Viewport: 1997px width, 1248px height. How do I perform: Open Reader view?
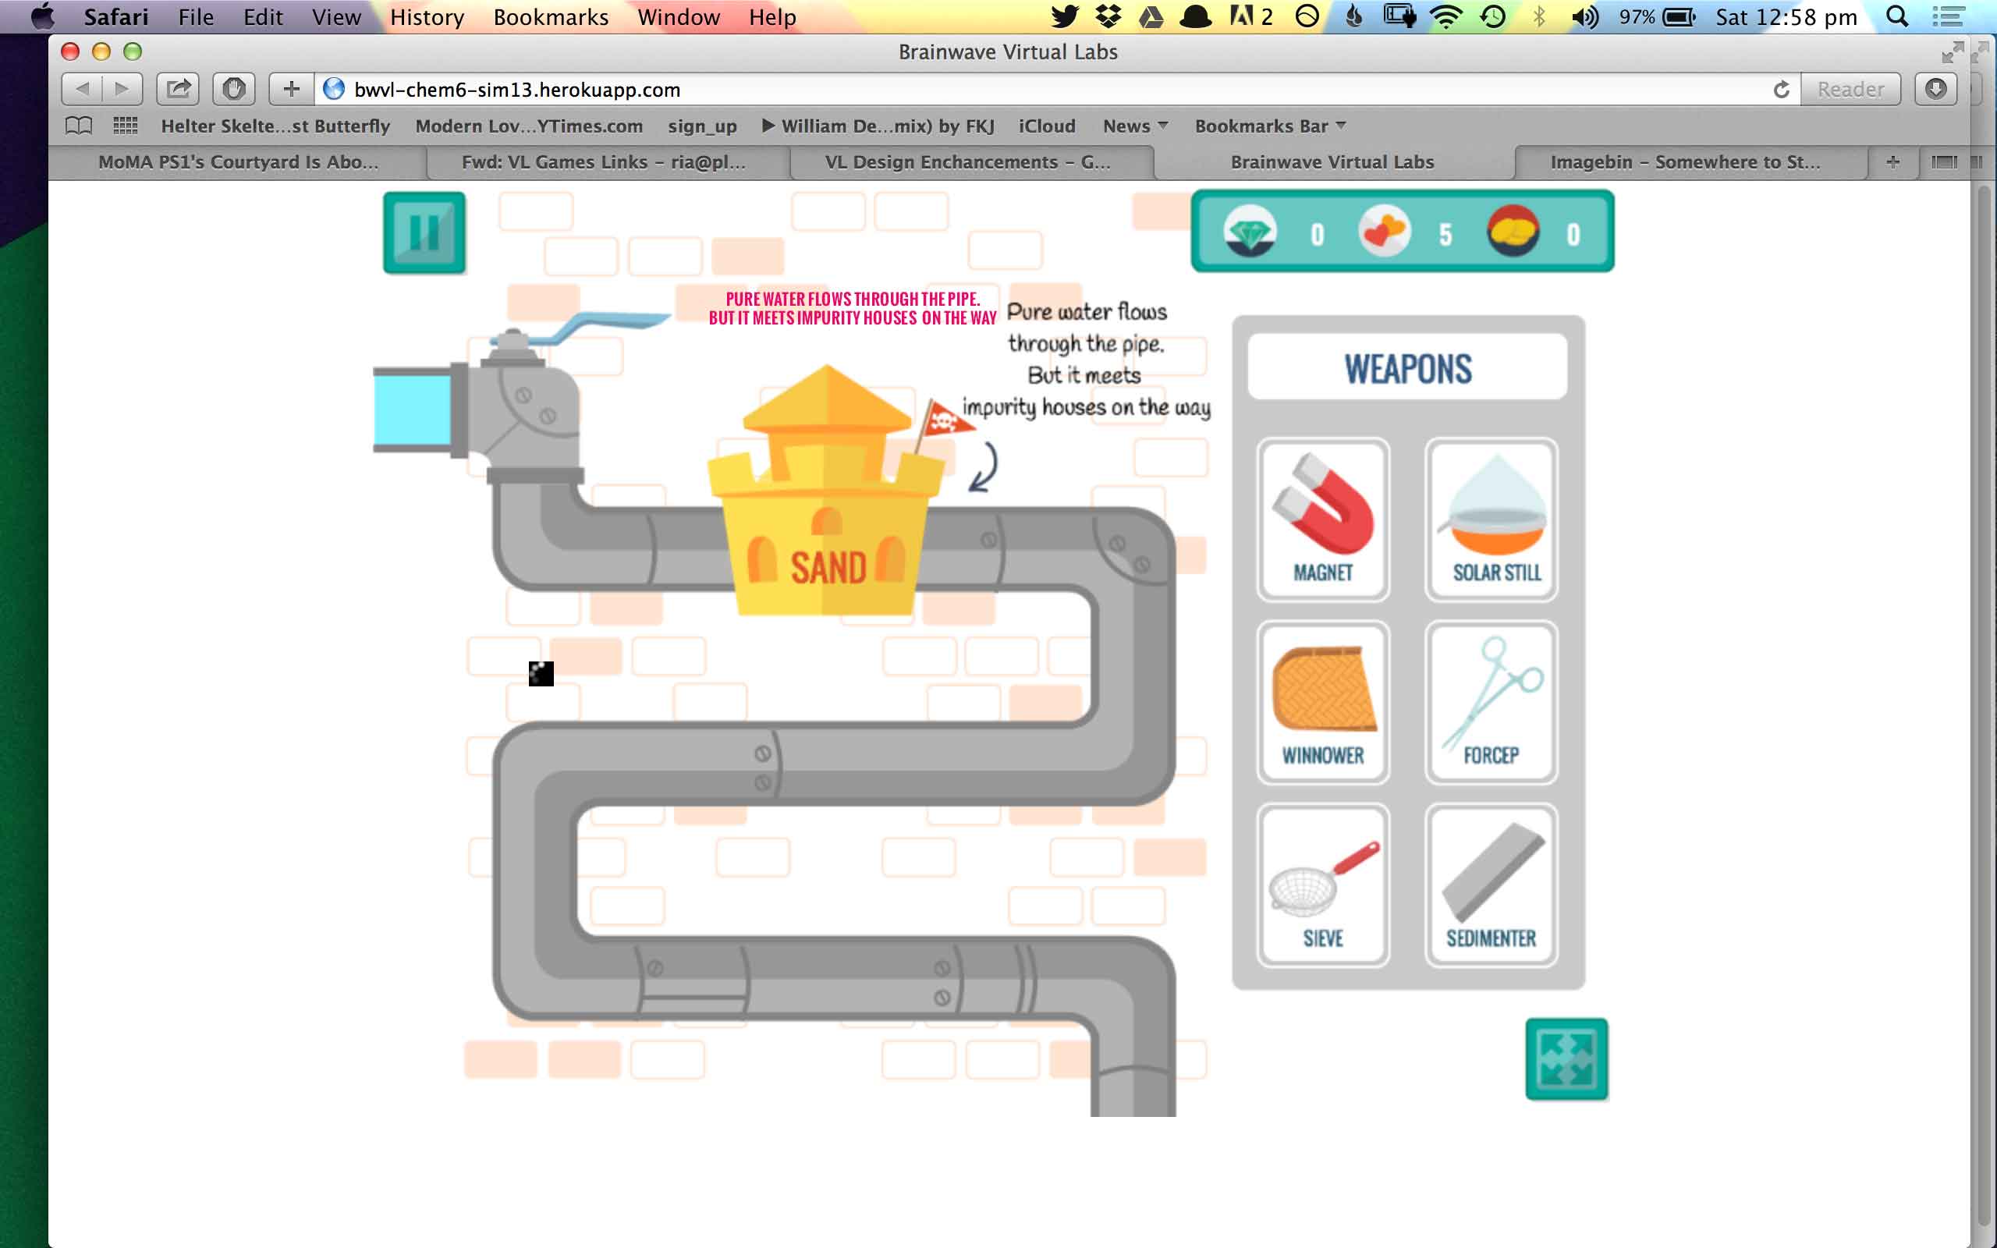point(1850,89)
